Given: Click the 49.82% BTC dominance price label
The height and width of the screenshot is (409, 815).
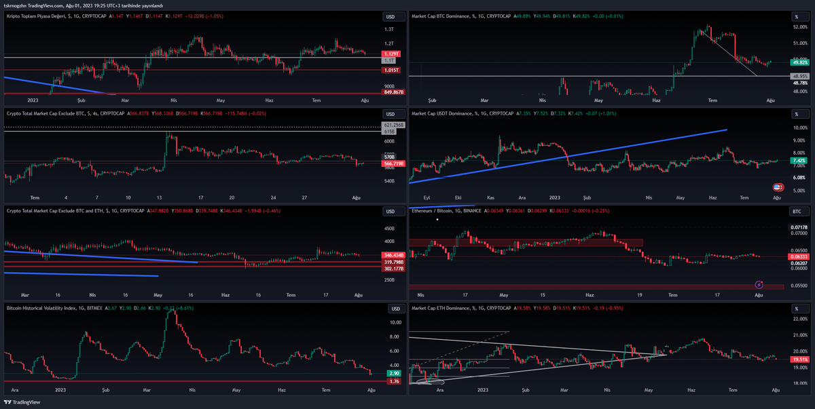Looking at the screenshot, I should pos(799,62).
